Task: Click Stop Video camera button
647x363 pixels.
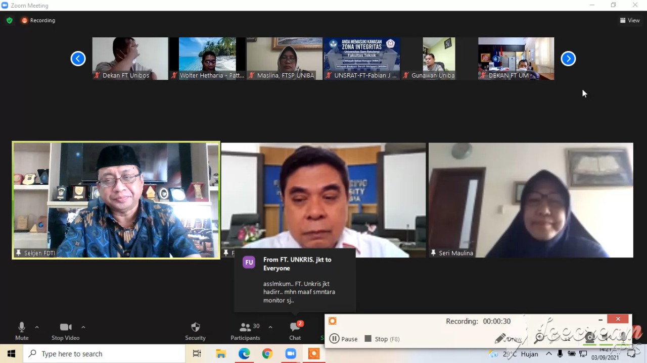Action: [65, 331]
